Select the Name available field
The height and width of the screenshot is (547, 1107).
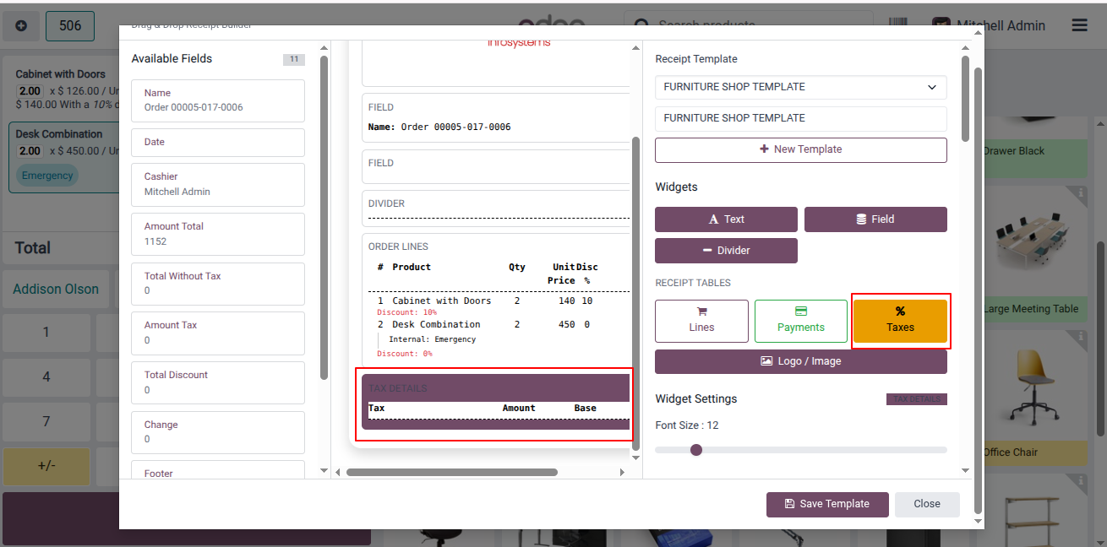218,100
